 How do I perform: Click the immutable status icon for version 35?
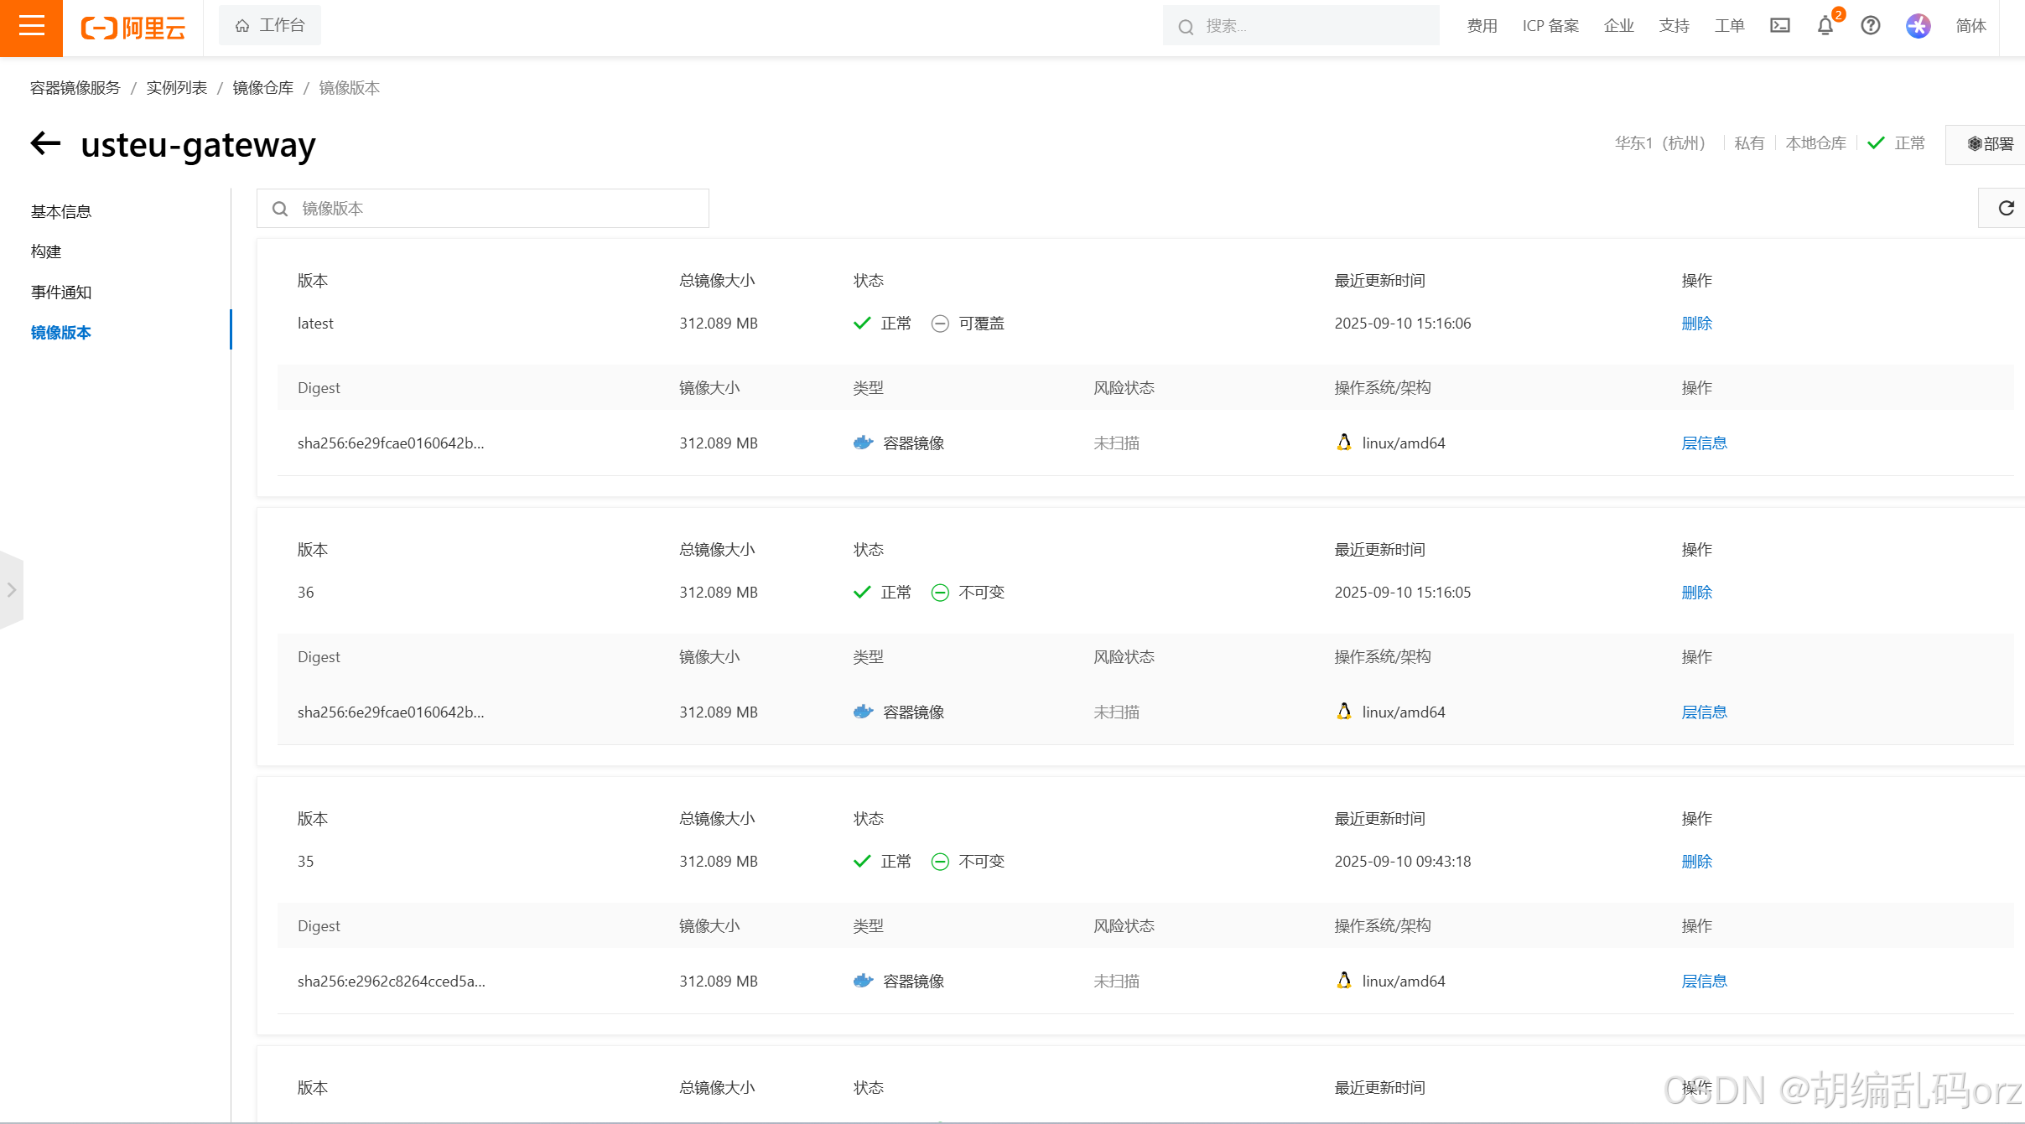tap(940, 862)
